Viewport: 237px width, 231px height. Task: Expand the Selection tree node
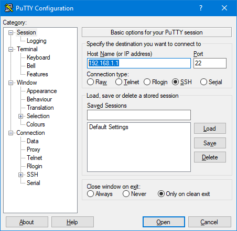coord(20,116)
